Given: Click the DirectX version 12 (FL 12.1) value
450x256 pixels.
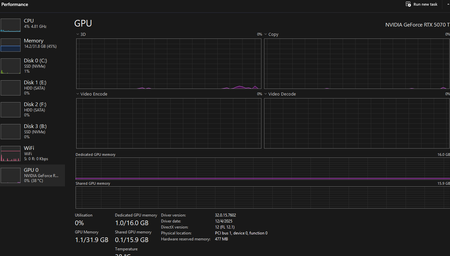Looking at the screenshot, I should pos(225,227).
